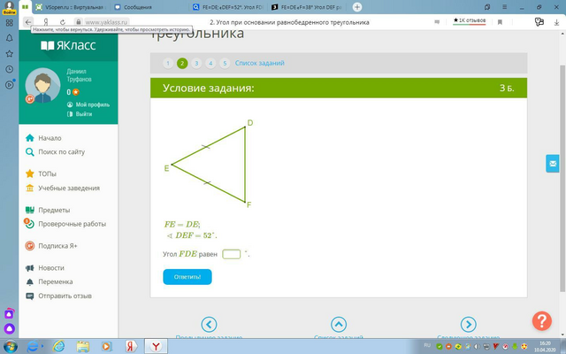The width and height of the screenshot is (566, 354).
Task: Click the orange question mark help bubble
Action: (x=542, y=320)
